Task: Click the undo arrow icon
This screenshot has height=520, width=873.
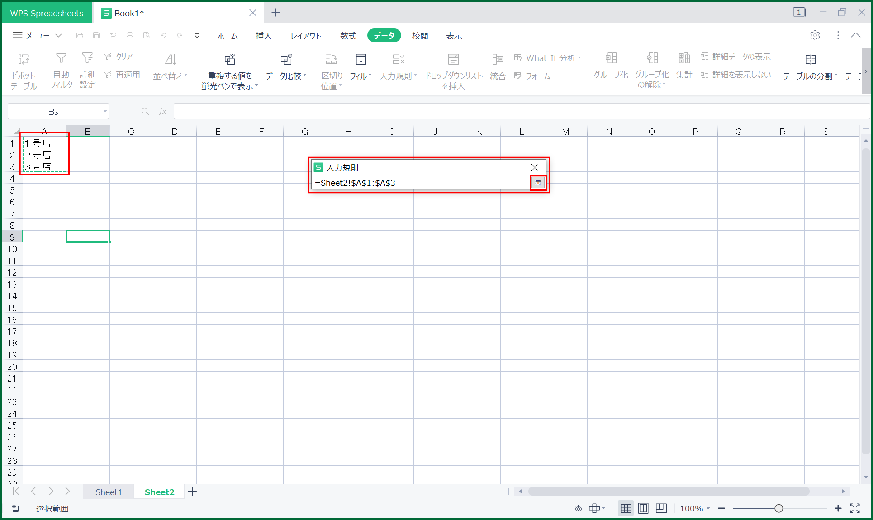Action: click(163, 35)
